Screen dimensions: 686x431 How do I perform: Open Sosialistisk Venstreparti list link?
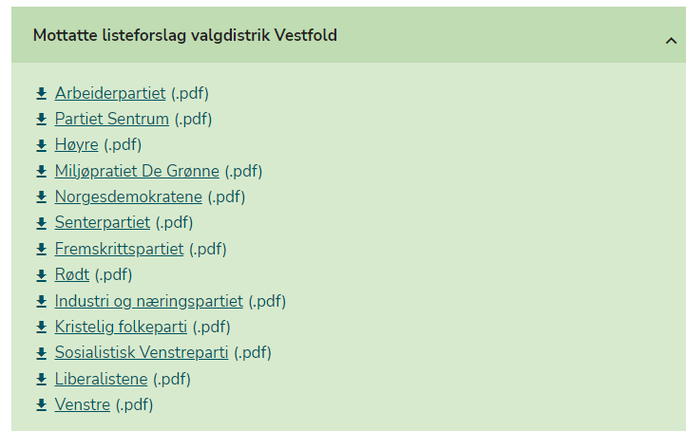142,353
